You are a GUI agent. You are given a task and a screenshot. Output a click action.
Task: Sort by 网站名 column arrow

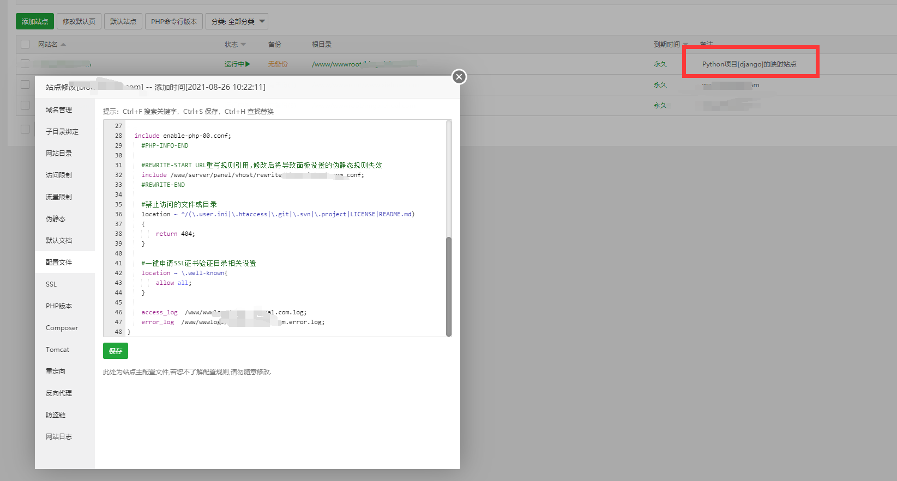(x=63, y=44)
